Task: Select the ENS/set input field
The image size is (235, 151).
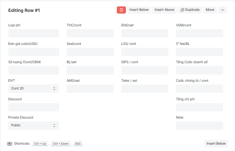Action: pyautogui.click(x=145, y=33)
